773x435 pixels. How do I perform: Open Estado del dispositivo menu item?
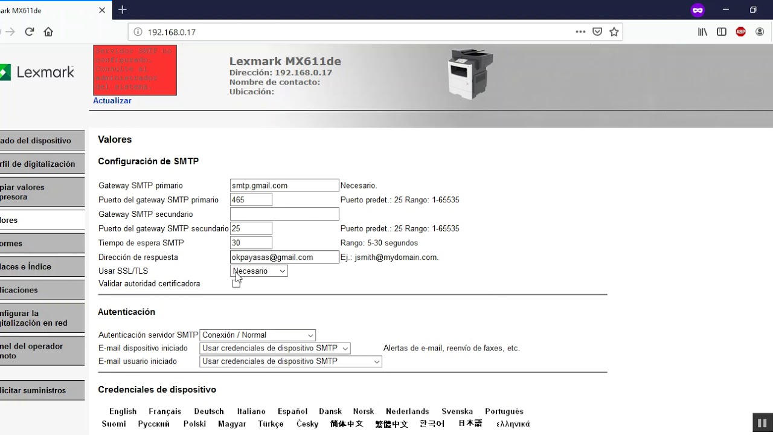point(42,141)
